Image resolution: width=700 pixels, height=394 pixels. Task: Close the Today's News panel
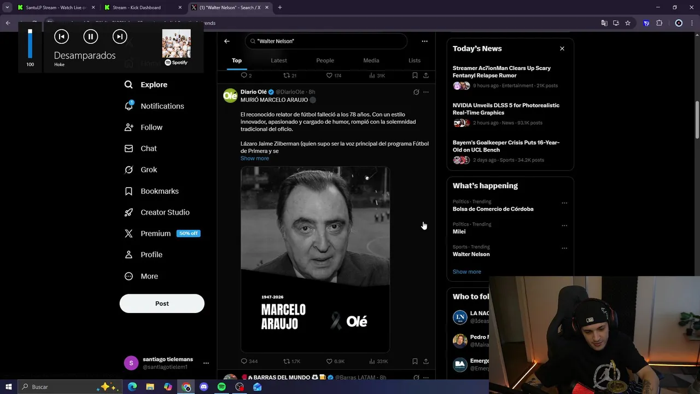[x=562, y=49]
